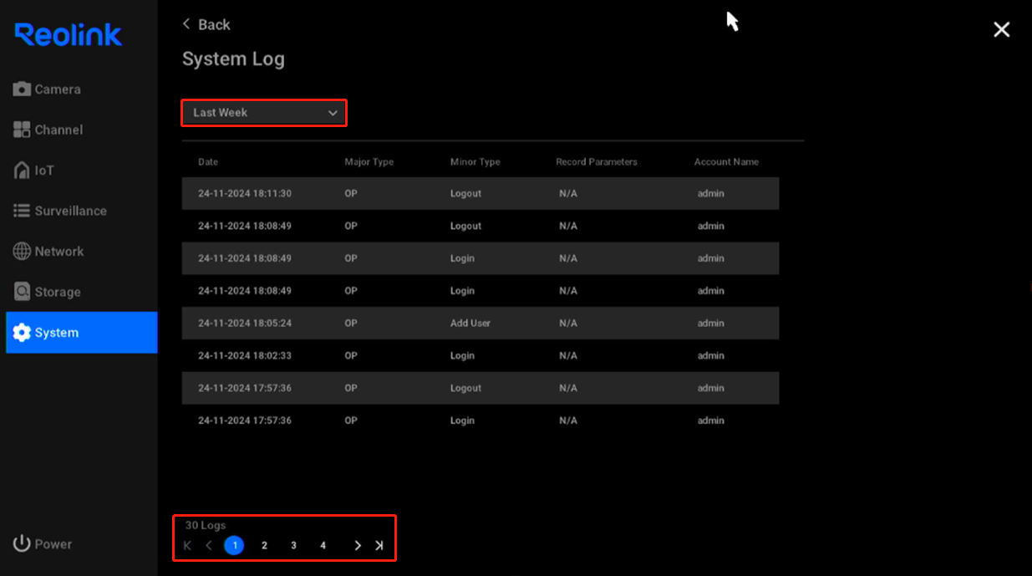Open log page 2

(264, 545)
